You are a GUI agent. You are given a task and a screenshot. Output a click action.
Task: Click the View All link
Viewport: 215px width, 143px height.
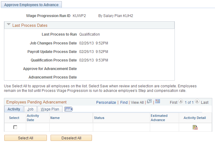137,103
